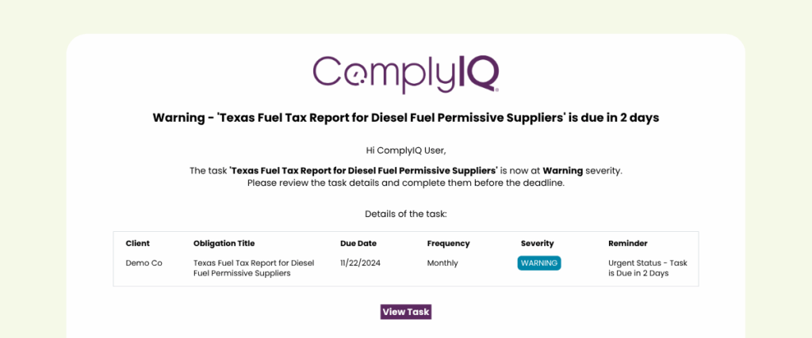This screenshot has width=812, height=338.
Task: Click the blue WARNING severity badge
Action: tap(539, 263)
